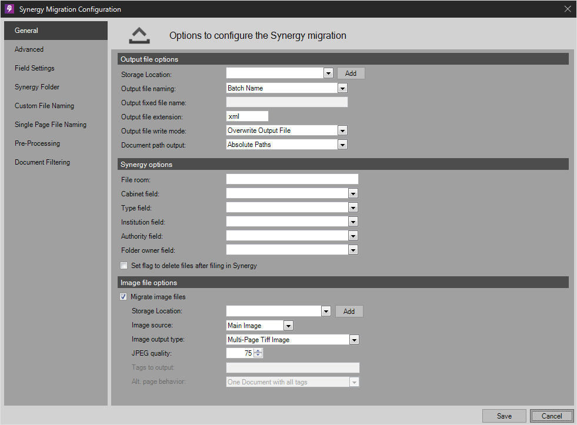Click the 'Options to configure the Synergy migration' heading

coord(258,36)
